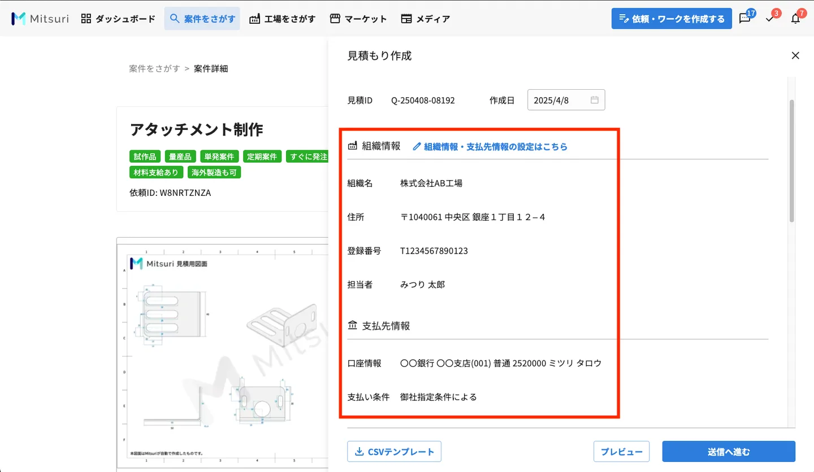Open notifications bell with 7 badge

[x=795, y=19]
